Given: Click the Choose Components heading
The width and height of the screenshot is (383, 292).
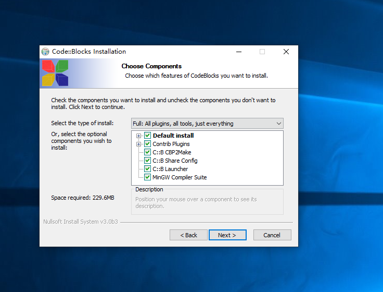Looking at the screenshot, I should [x=151, y=66].
